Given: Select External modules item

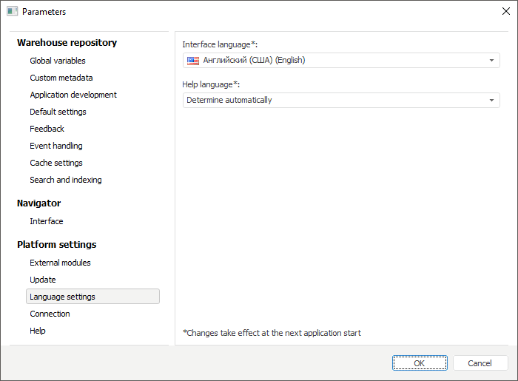Looking at the screenshot, I should pyautogui.click(x=60, y=263).
